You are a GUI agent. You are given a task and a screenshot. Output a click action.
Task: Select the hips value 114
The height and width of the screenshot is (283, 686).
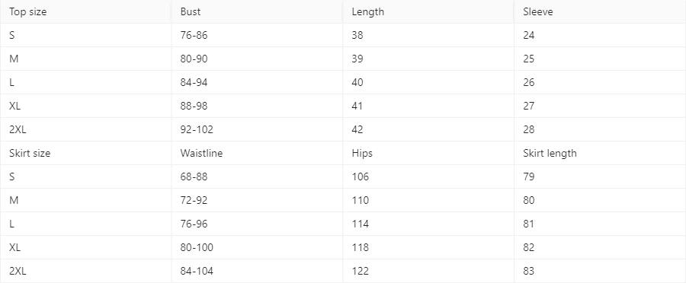[428, 224]
